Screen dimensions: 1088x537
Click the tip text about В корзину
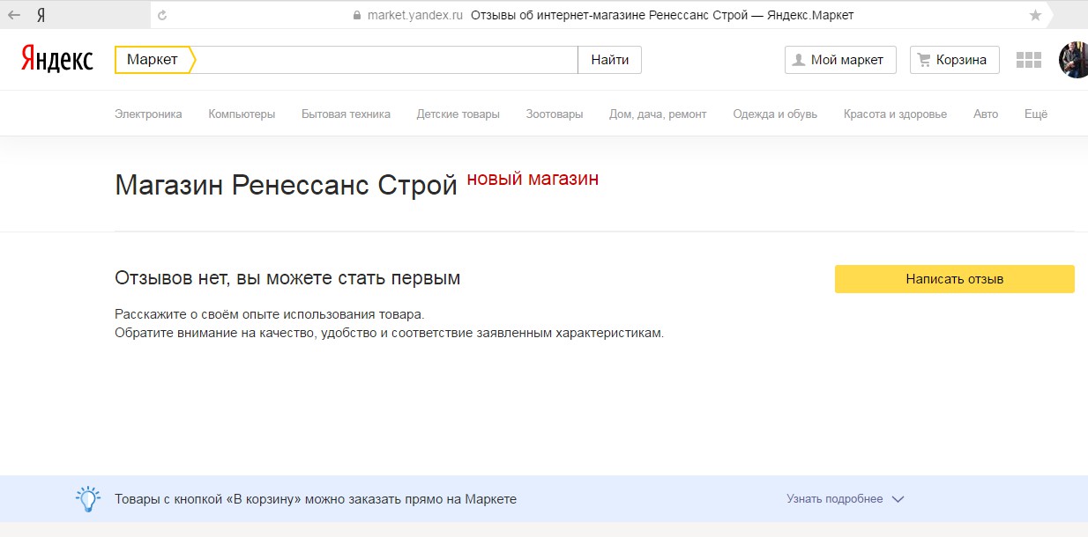[x=316, y=499]
